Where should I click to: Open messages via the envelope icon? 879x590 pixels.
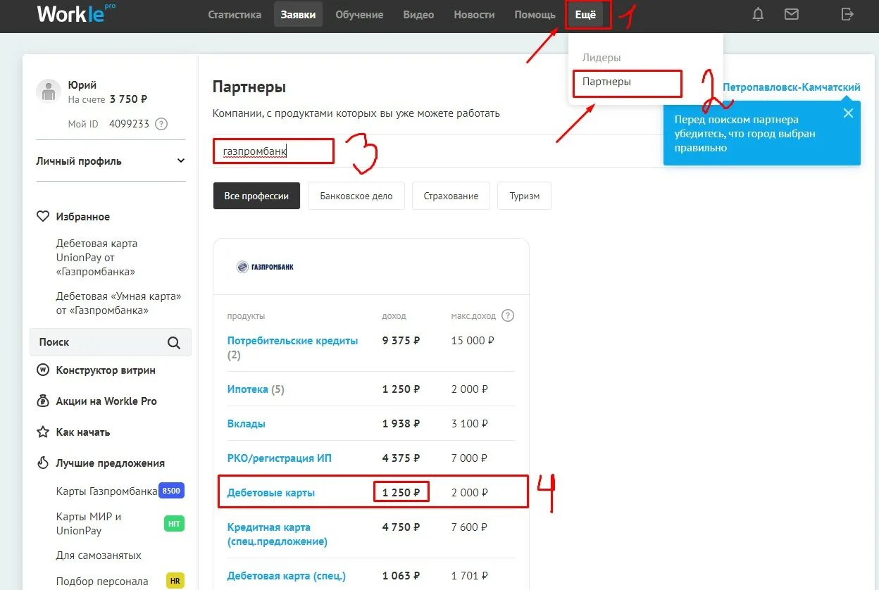791,13
